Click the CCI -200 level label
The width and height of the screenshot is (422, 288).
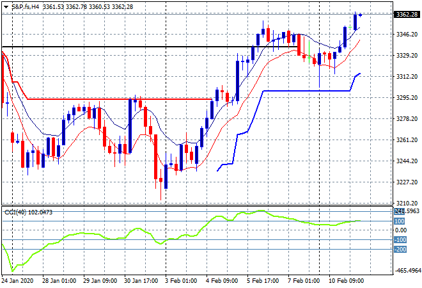tap(400, 250)
